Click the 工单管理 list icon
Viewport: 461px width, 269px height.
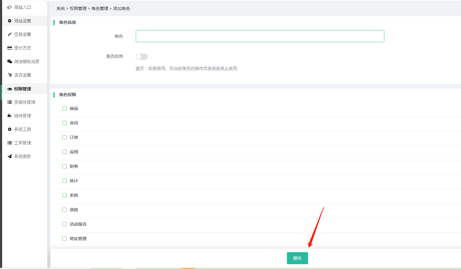10,143
